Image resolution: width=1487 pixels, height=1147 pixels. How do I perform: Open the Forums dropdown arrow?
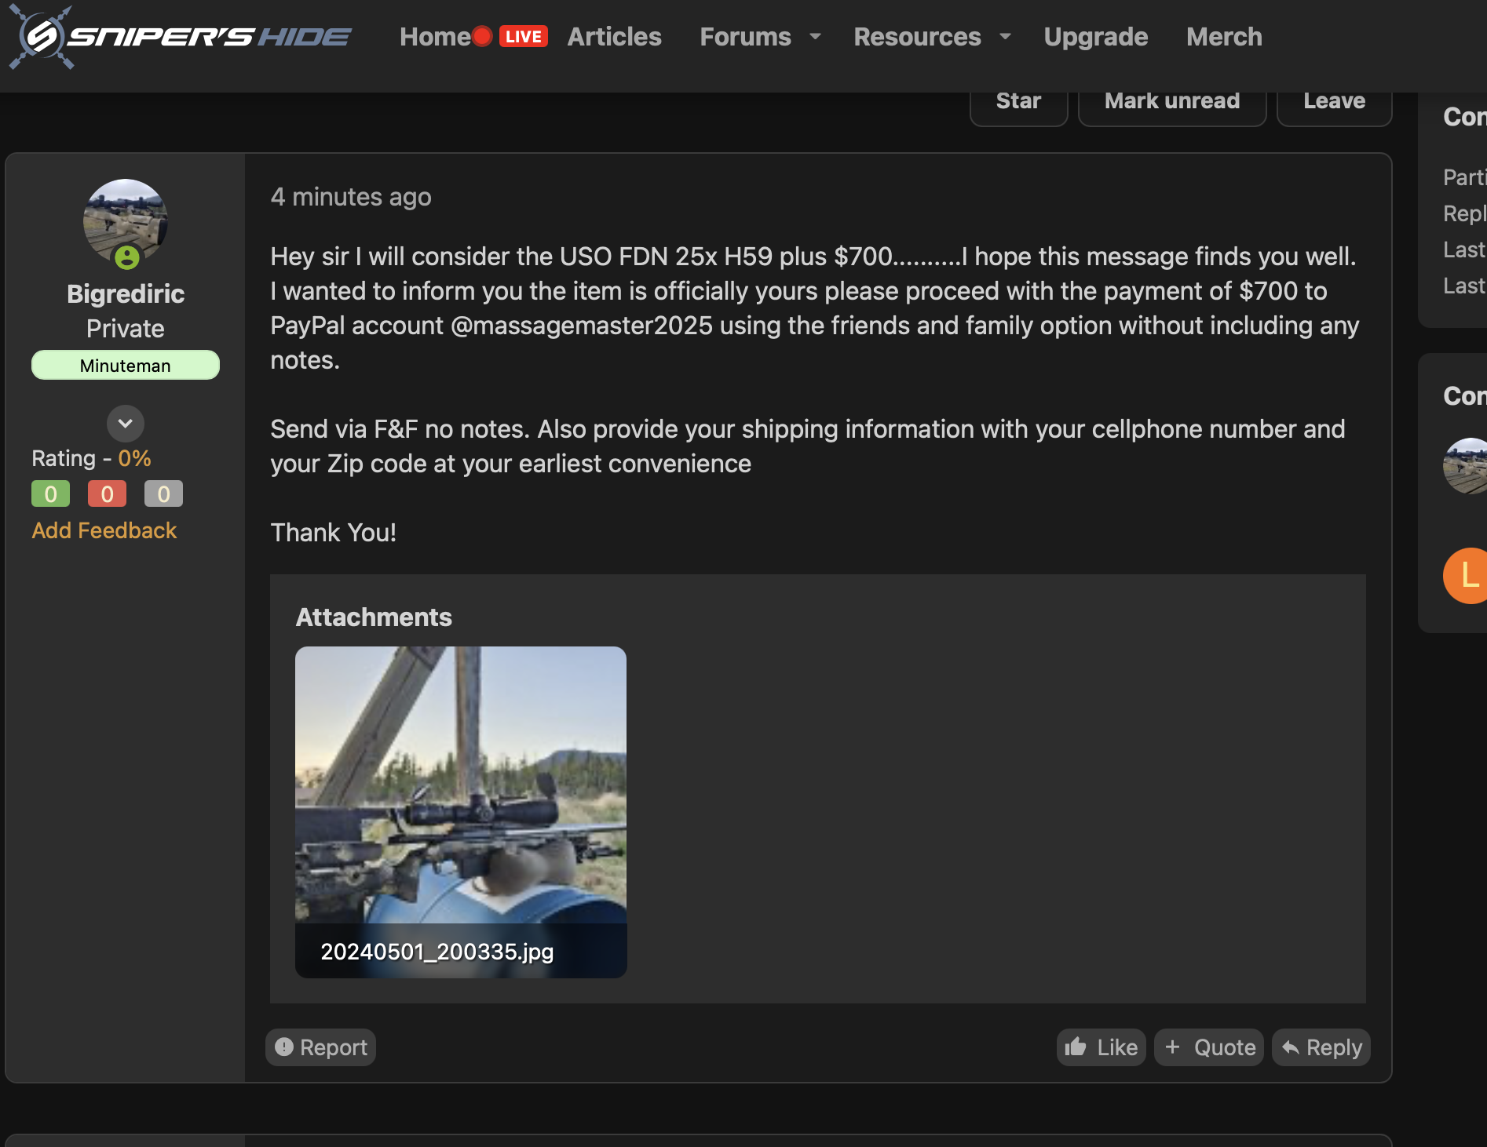click(815, 37)
